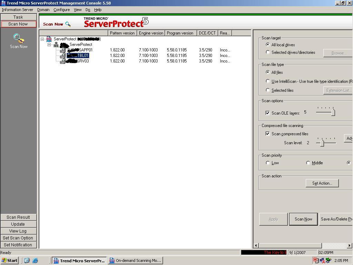The width and height of the screenshot is (353, 265).
Task: Select the server icon beside SRV03
Action: [x=62, y=61]
